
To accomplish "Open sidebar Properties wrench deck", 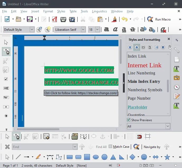I will (176, 50).
